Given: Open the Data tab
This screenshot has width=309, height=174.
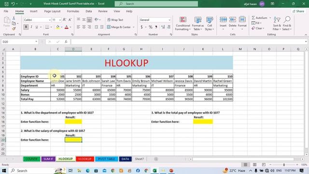Looking at the screenshot, I should [89, 11].
